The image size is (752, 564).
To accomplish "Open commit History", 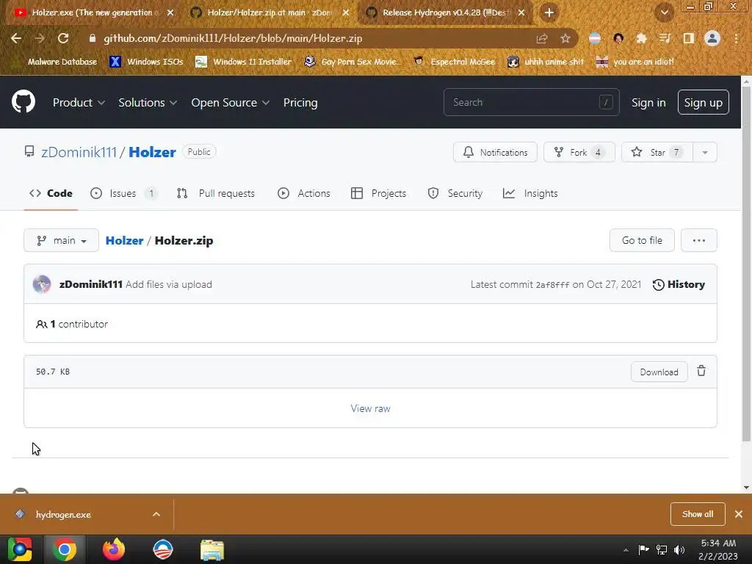I will pos(679,284).
